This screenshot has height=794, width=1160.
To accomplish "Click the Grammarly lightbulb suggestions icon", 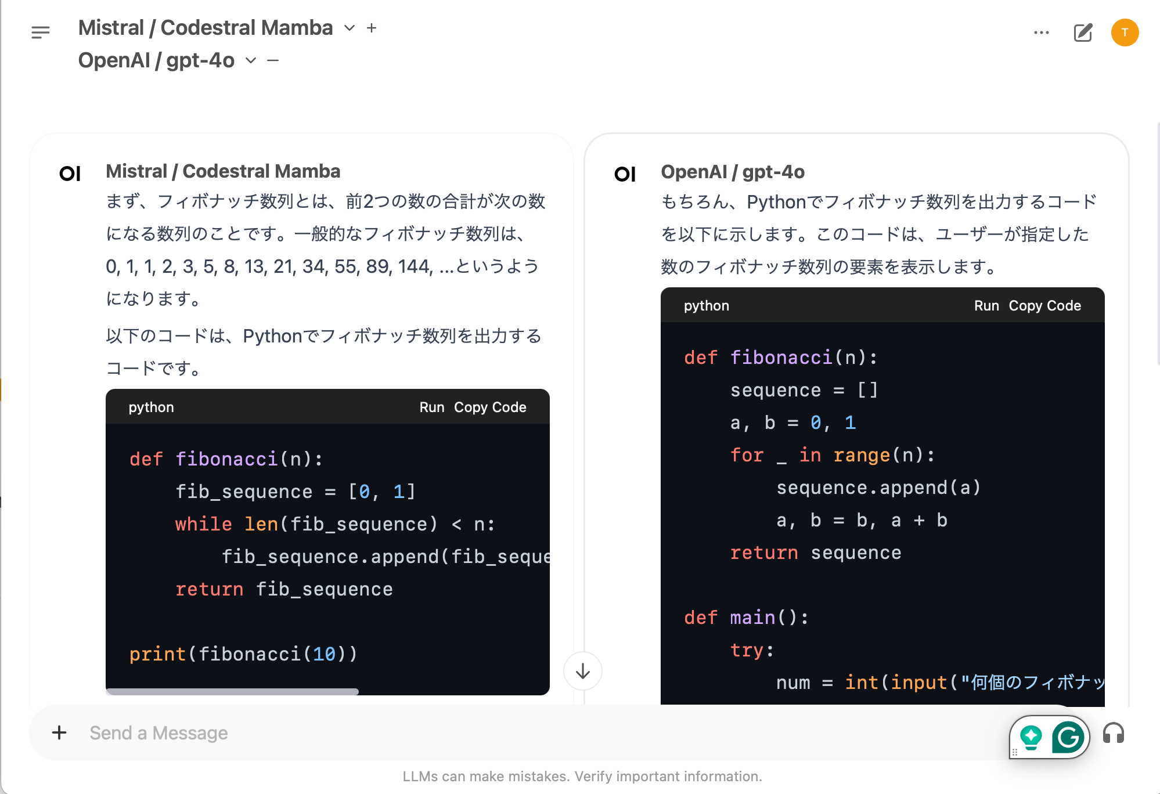I will point(1031,737).
